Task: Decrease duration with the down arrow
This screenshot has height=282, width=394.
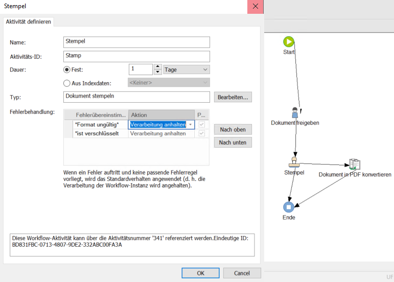Action: tap(157, 72)
